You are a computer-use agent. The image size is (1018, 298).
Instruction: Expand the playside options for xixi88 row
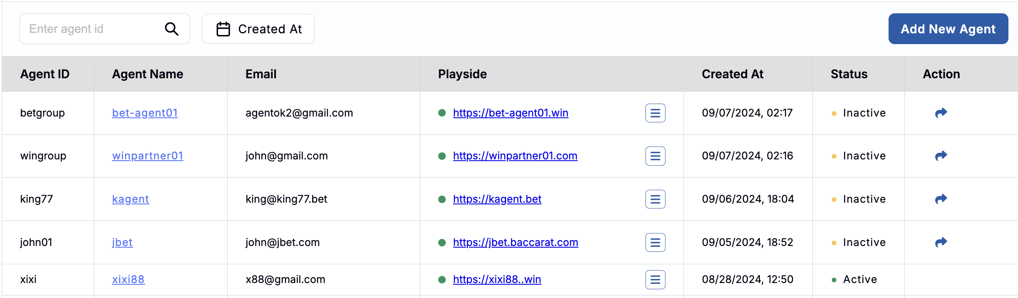point(655,279)
